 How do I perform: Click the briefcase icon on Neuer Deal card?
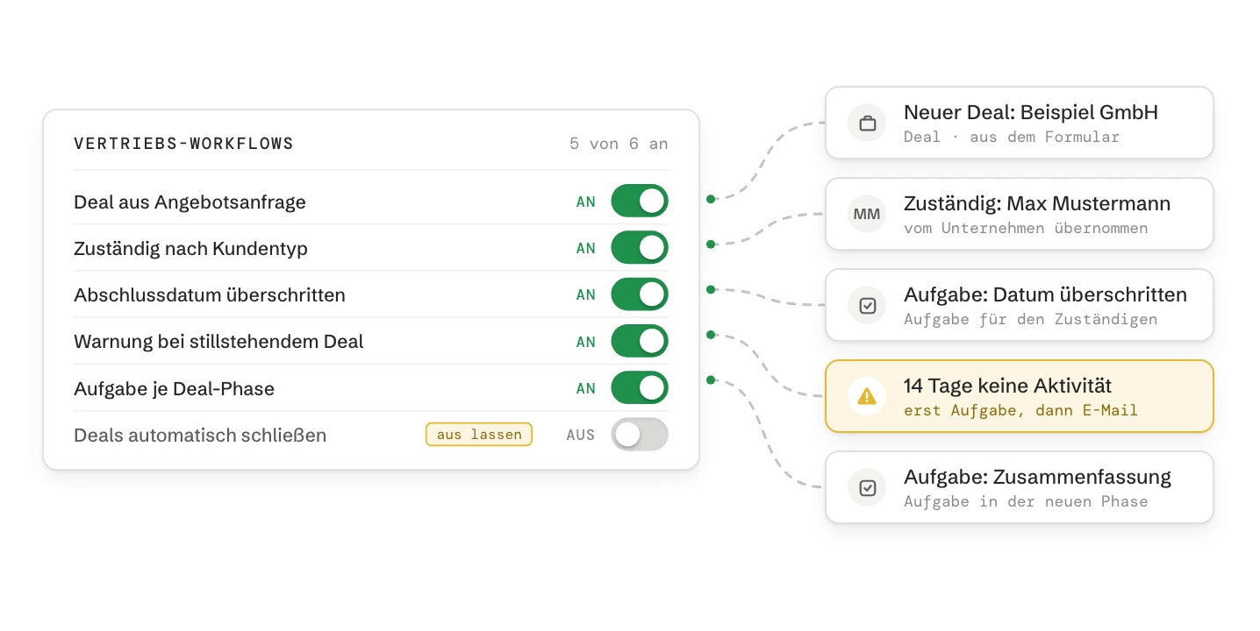click(x=867, y=124)
